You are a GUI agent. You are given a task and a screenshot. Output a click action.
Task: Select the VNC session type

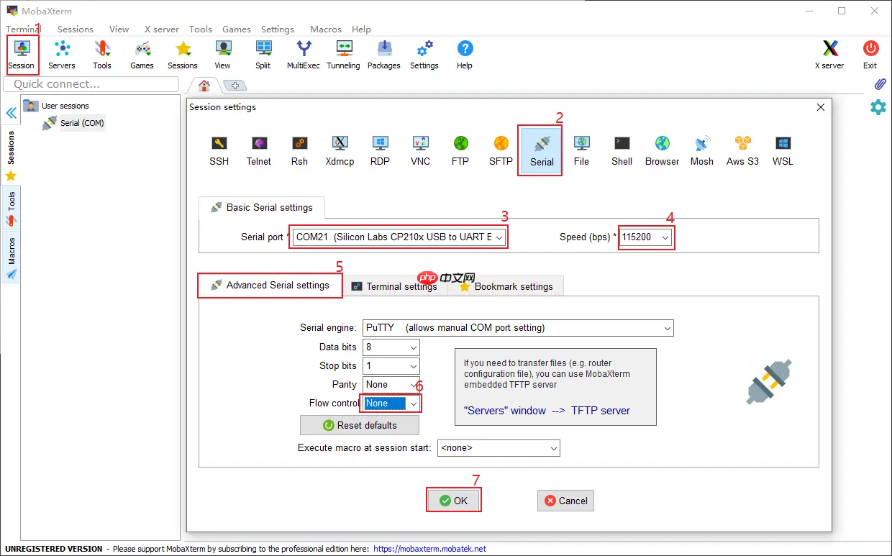coord(420,150)
